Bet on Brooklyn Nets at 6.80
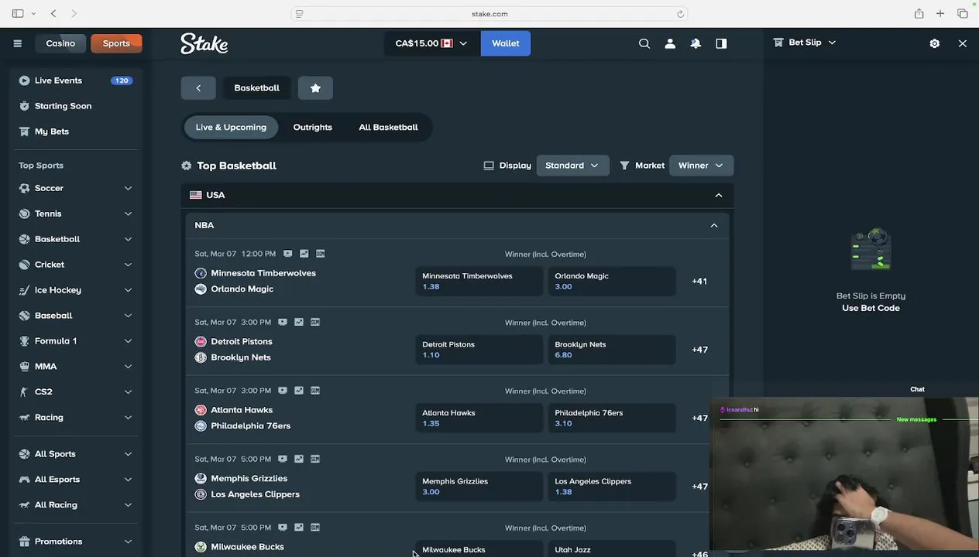The image size is (979, 557). pyautogui.click(x=612, y=350)
